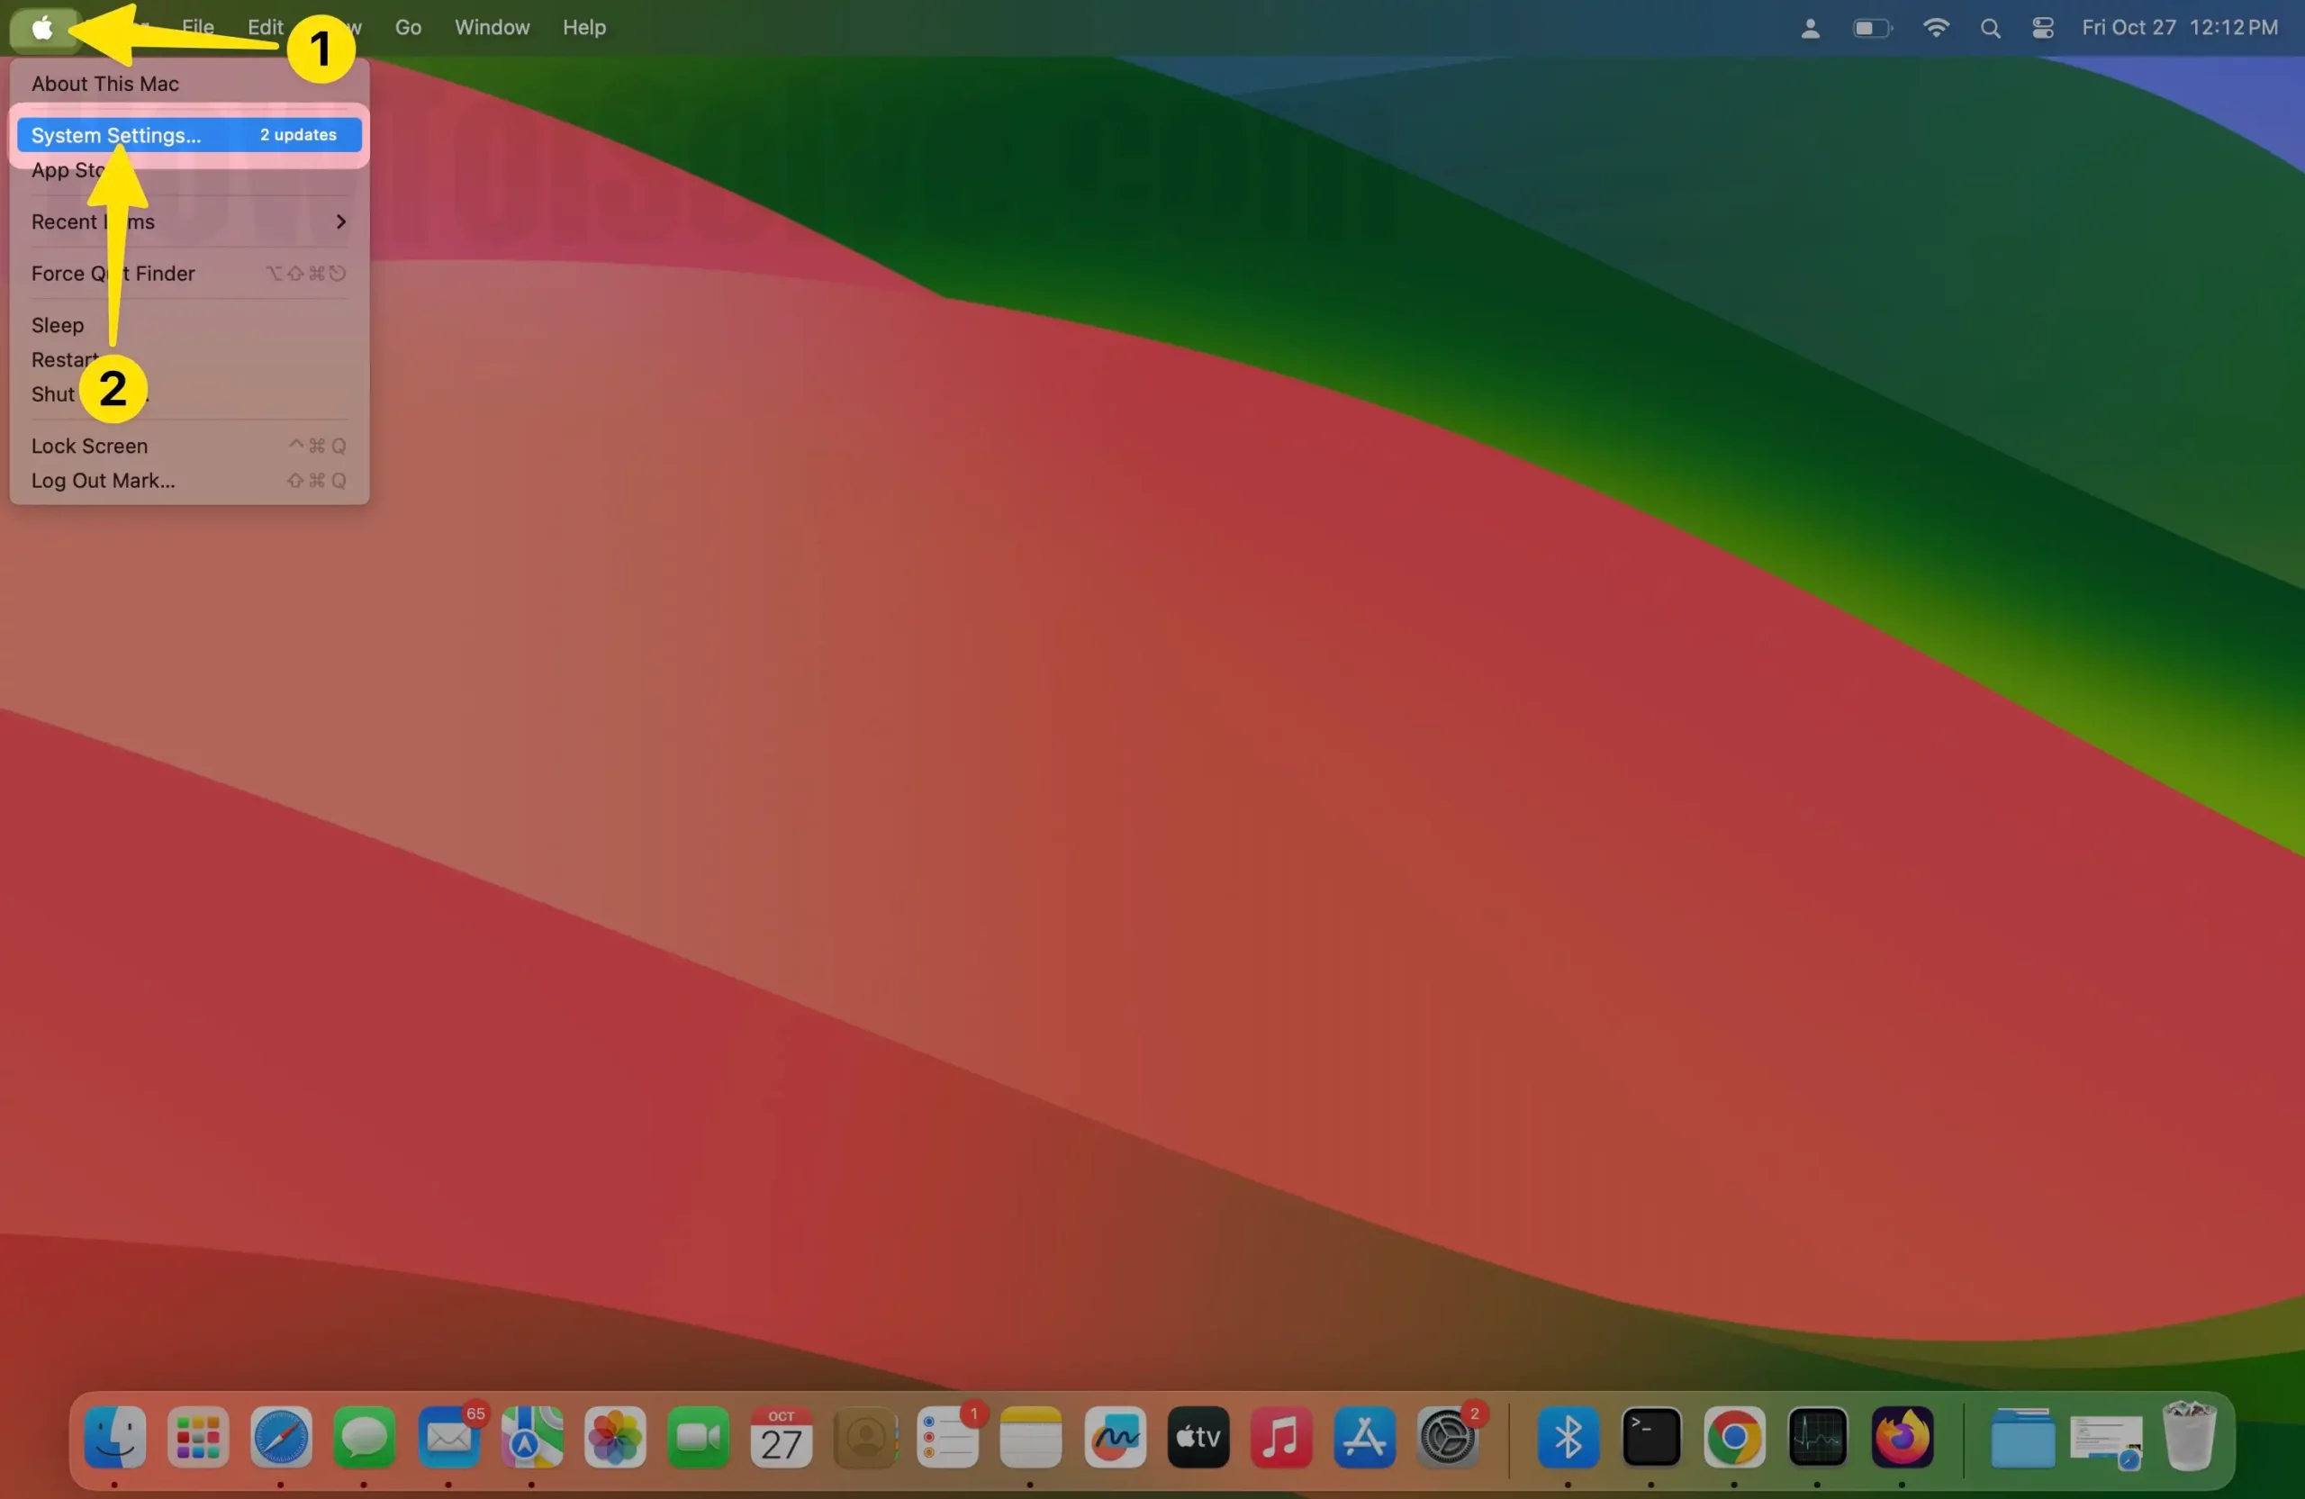The height and width of the screenshot is (1499, 2305).
Task: Click the date and time Fri Oct 27
Action: coord(2179,27)
